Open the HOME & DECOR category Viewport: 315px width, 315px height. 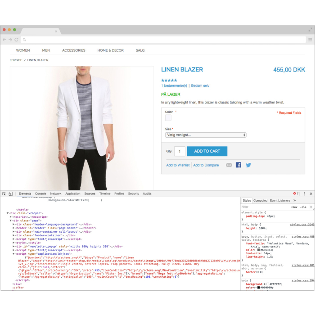coord(111,50)
